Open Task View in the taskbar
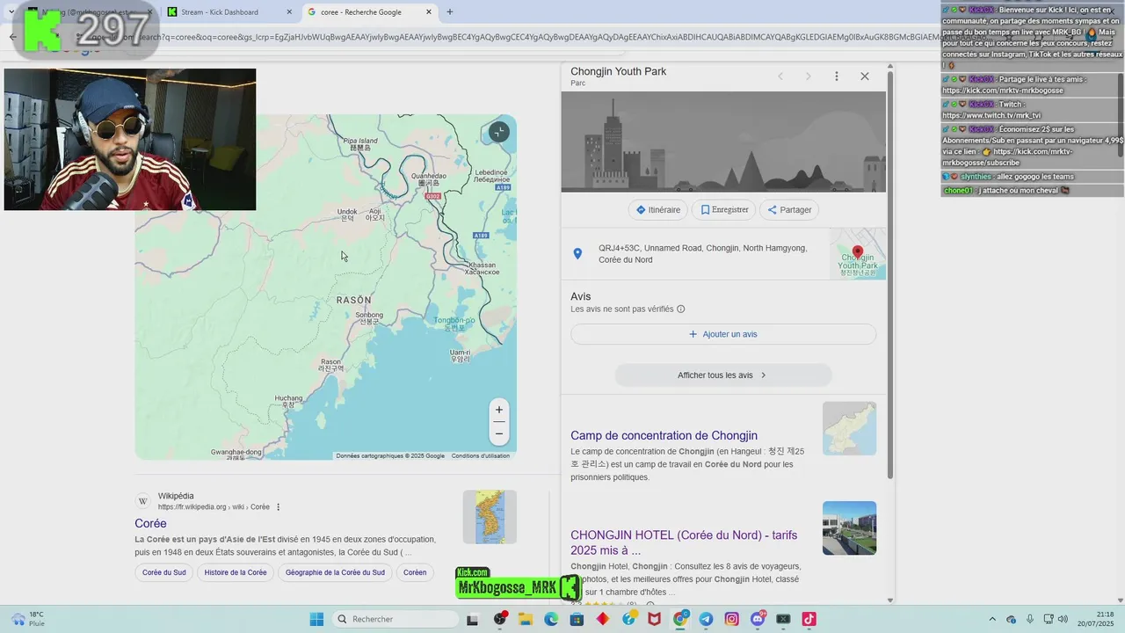Screen dimensions: 1125x633 tap(472, 619)
